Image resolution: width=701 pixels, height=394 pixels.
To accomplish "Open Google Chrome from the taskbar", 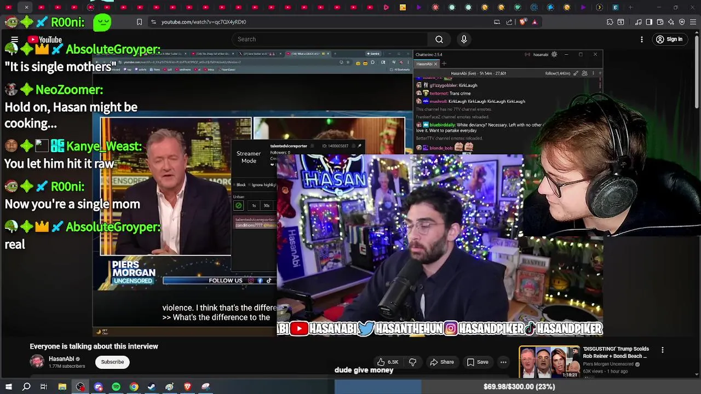I will coord(134,387).
